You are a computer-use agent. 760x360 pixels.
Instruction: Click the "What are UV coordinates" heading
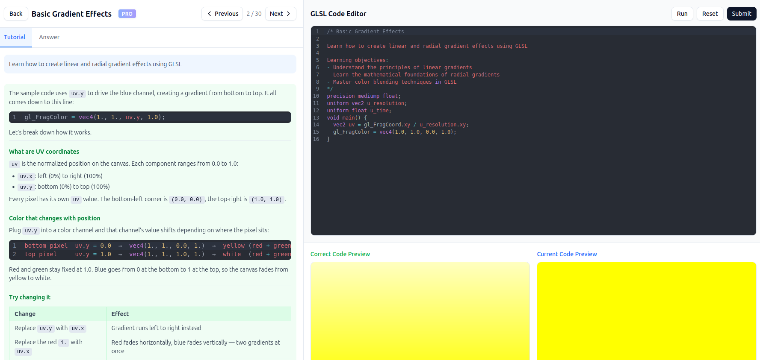44,152
